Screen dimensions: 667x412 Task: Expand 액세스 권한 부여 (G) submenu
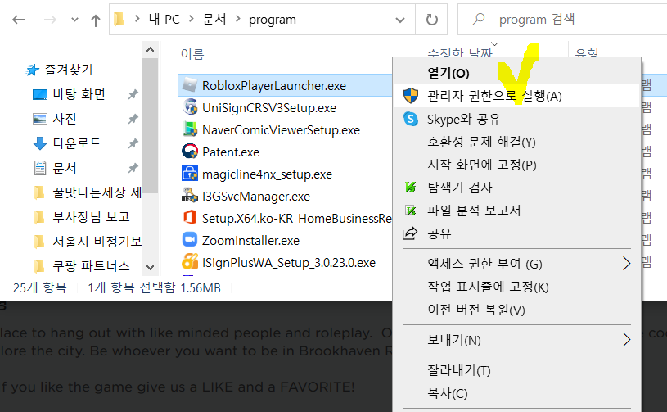tap(516, 264)
